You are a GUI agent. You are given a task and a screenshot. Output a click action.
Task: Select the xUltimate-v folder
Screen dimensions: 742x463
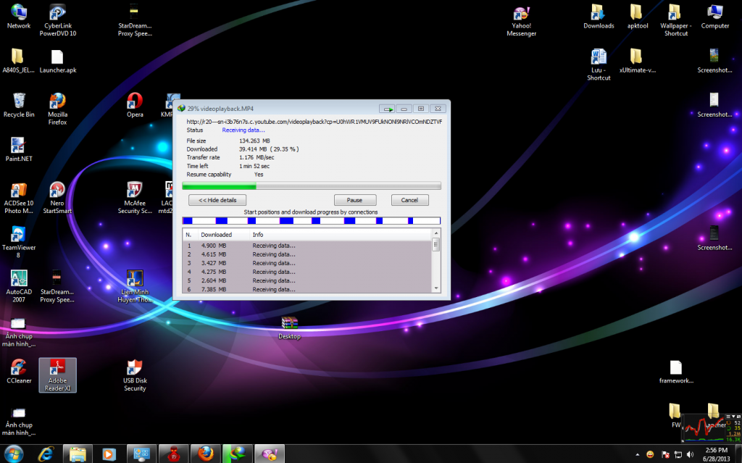638,61
